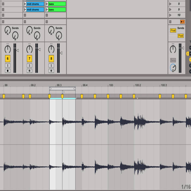Click the stop all clips square in master
Image resolution: width=191 pixels, height=191 pixels.
(170, 22)
